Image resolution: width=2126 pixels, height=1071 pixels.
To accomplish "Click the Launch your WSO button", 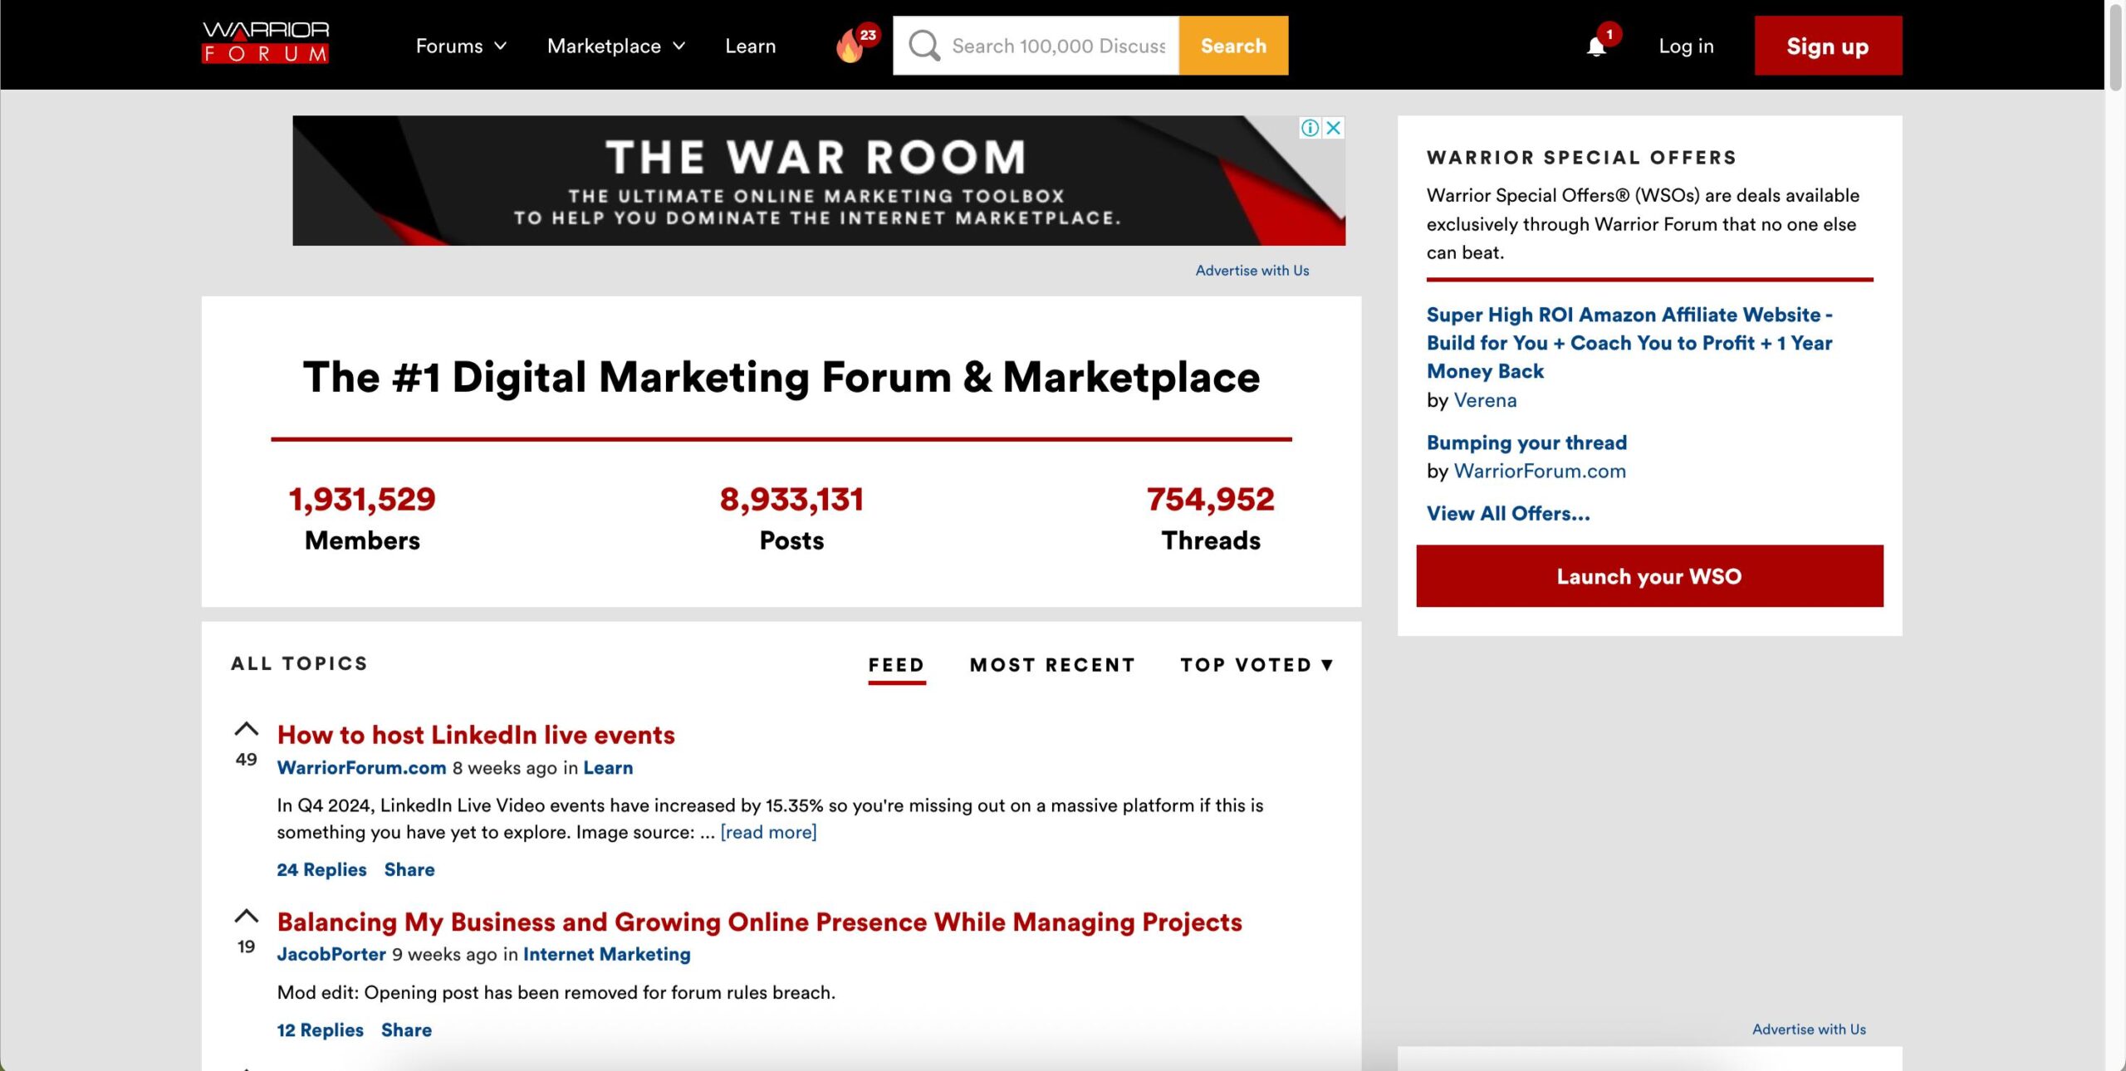I will [1649, 576].
